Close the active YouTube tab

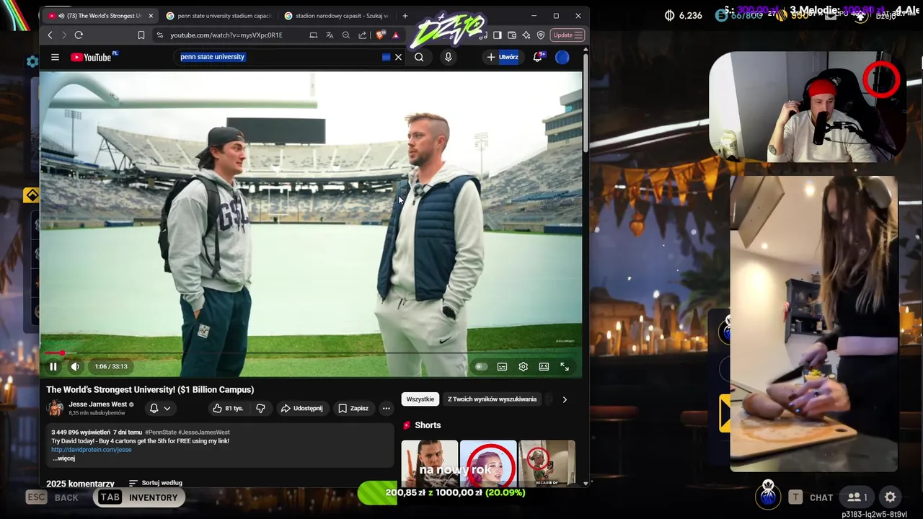pyautogui.click(x=151, y=16)
